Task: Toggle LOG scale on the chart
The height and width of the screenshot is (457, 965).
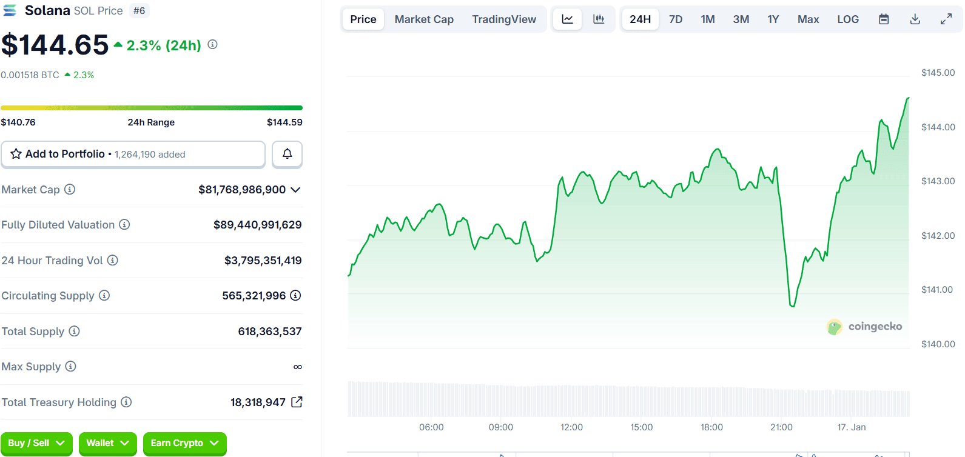Action: [847, 19]
